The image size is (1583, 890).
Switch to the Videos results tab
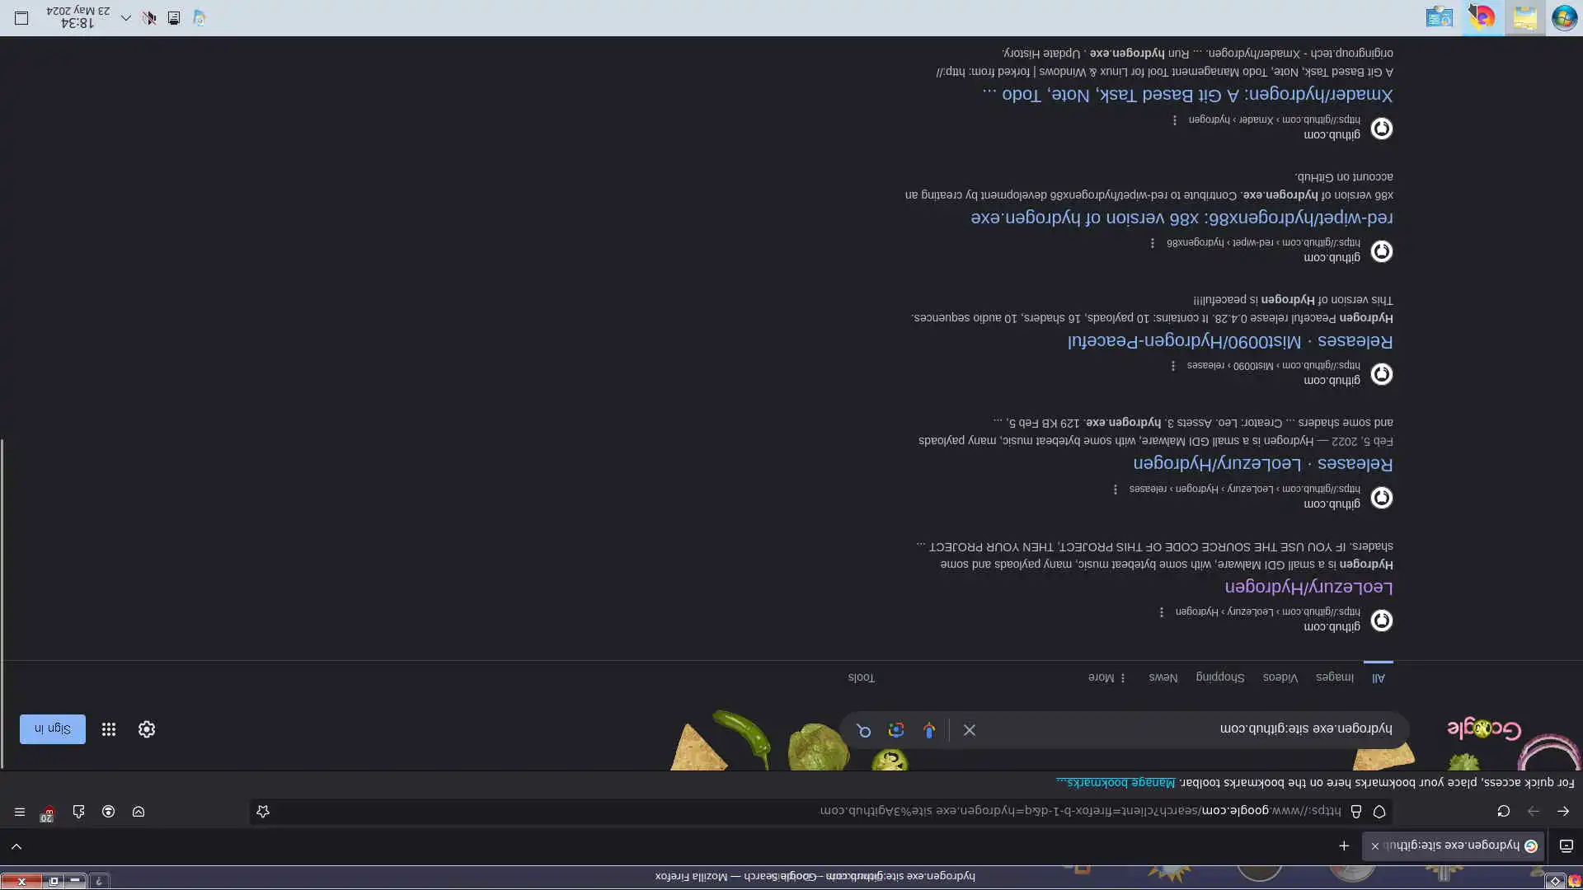[1280, 677]
